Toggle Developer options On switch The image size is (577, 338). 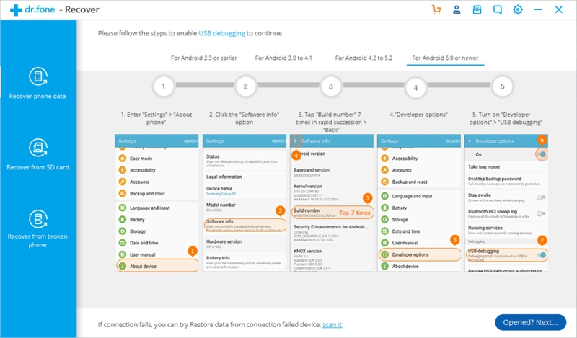(542, 154)
